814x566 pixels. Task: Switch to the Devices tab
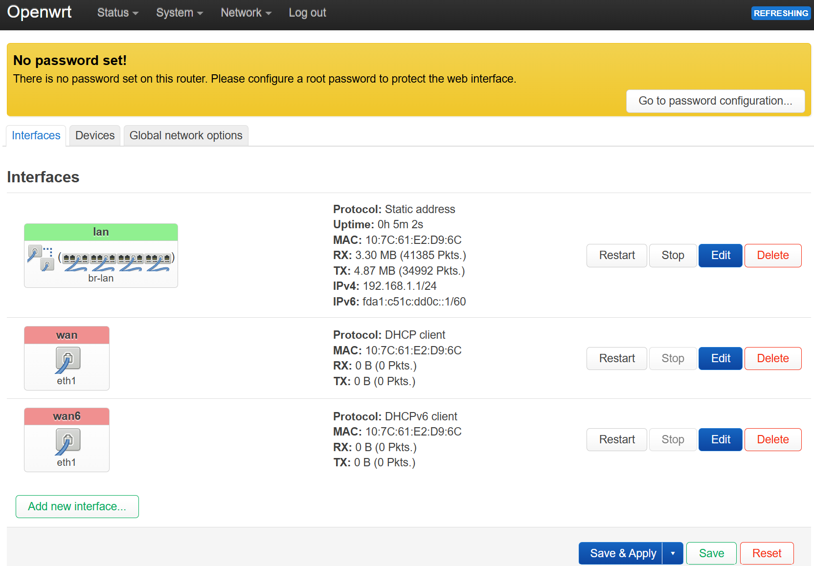pos(95,135)
